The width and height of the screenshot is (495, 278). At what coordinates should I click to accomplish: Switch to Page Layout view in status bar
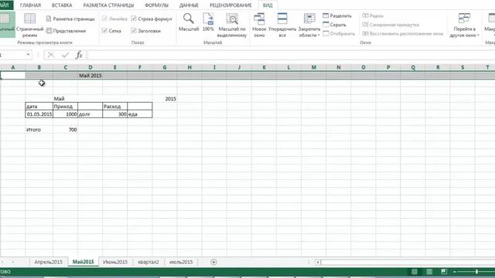[x=429, y=272]
